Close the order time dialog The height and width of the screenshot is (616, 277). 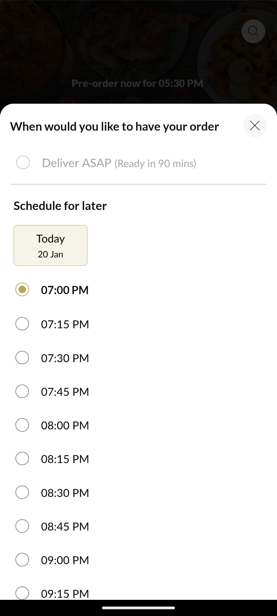pyautogui.click(x=255, y=126)
